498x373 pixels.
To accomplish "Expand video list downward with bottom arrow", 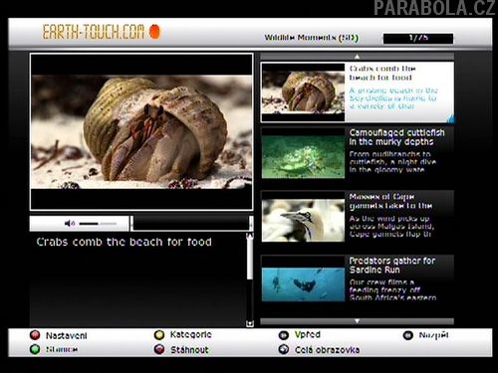I will coord(357,321).
